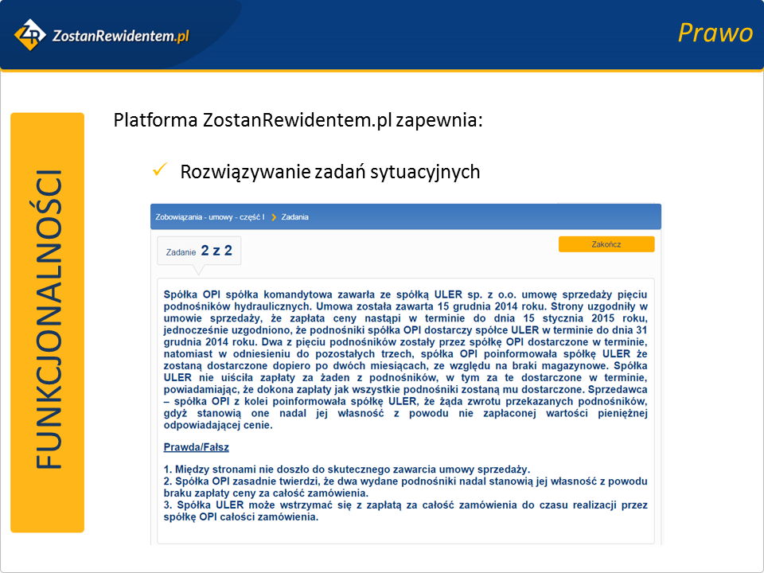Click the pointer tip below Zadanie bubble
The height and width of the screenshot is (573, 764).
tap(200, 271)
